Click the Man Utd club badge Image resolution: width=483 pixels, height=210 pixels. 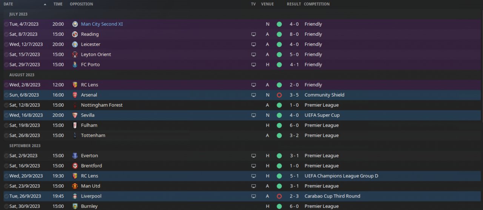coord(75,186)
